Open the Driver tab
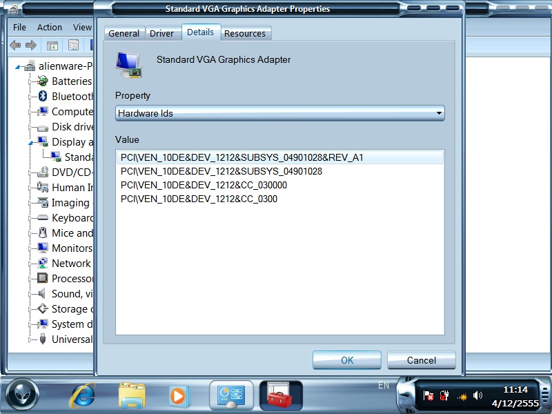The image size is (552, 414). tap(161, 33)
